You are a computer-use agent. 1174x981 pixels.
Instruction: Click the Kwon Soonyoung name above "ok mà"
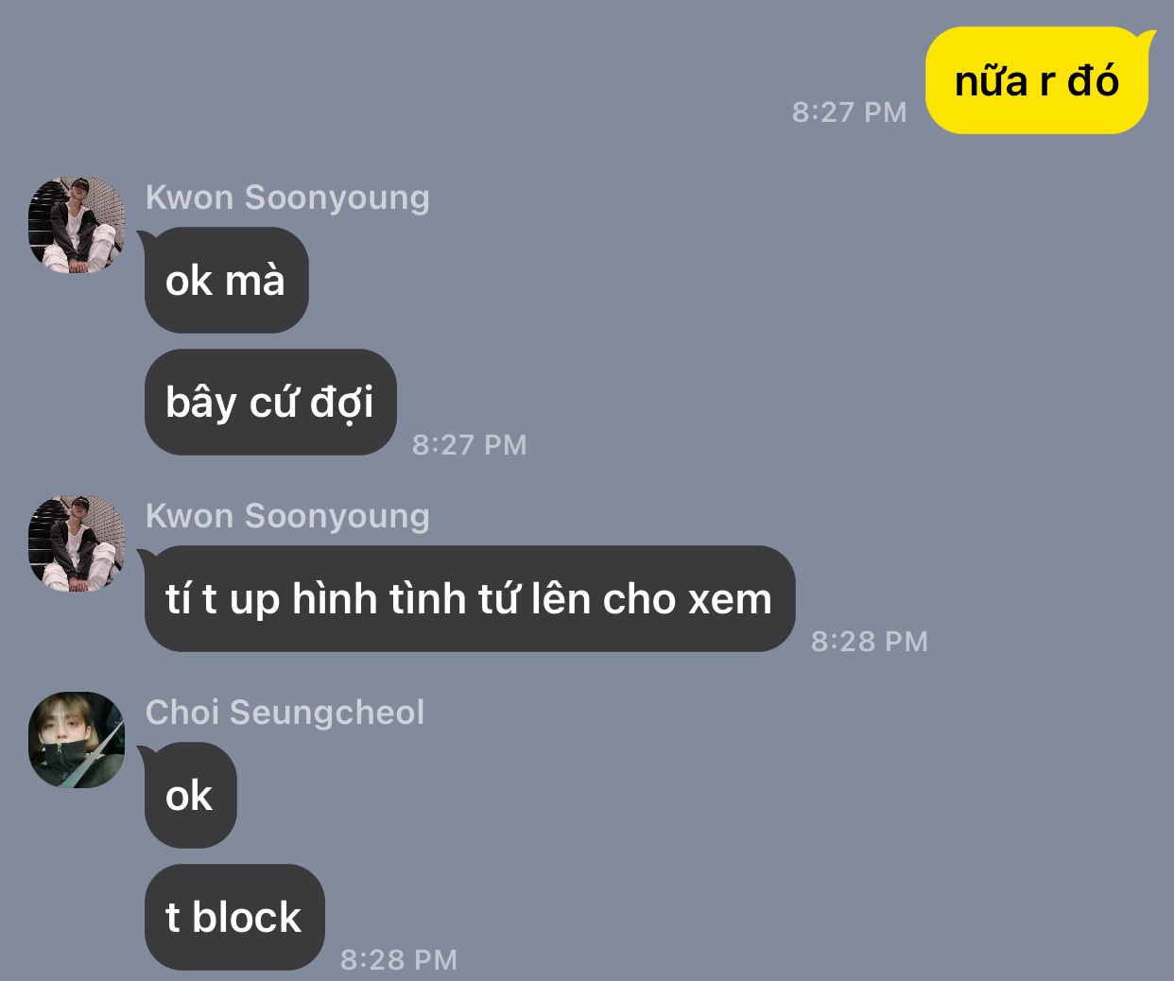(x=287, y=197)
